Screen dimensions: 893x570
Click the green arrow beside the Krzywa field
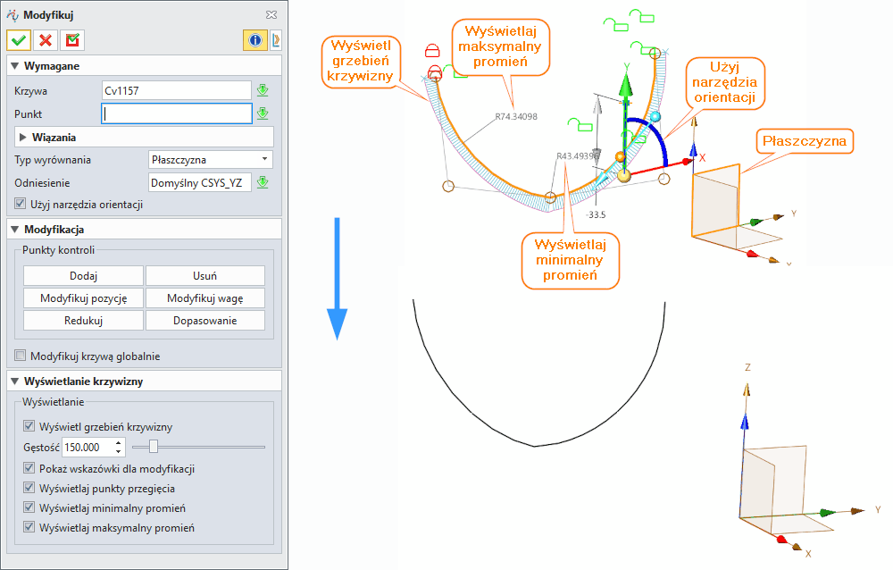click(x=263, y=90)
